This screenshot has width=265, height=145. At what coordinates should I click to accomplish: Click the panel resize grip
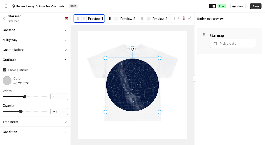tap(194, 79)
